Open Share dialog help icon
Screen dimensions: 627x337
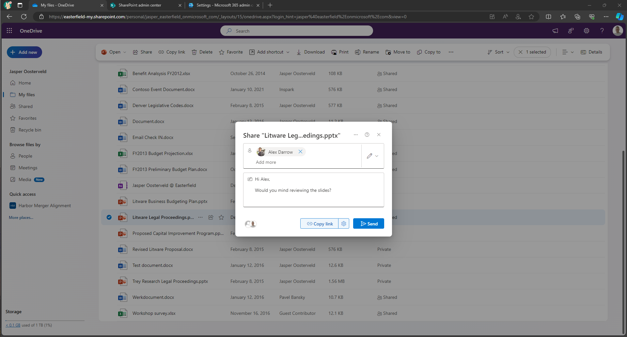coord(367,135)
